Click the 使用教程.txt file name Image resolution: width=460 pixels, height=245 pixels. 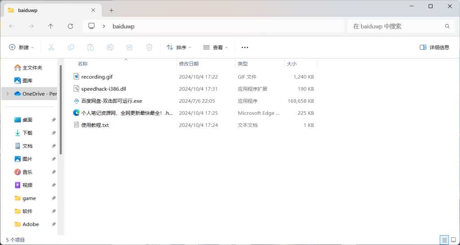95,125
